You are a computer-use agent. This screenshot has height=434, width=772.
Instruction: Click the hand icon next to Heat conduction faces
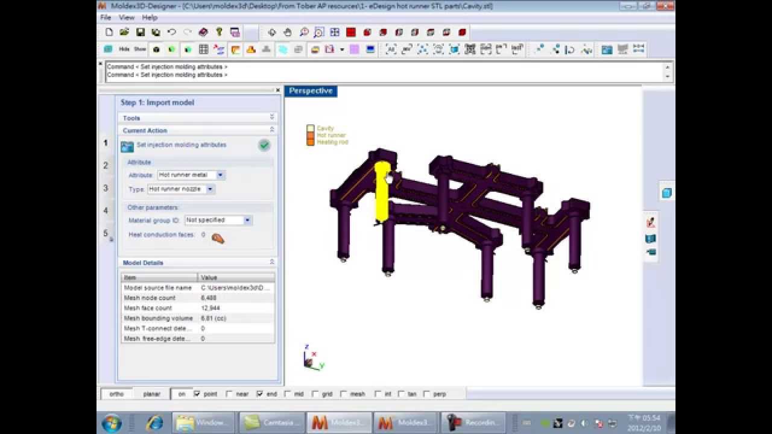tap(218, 238)
